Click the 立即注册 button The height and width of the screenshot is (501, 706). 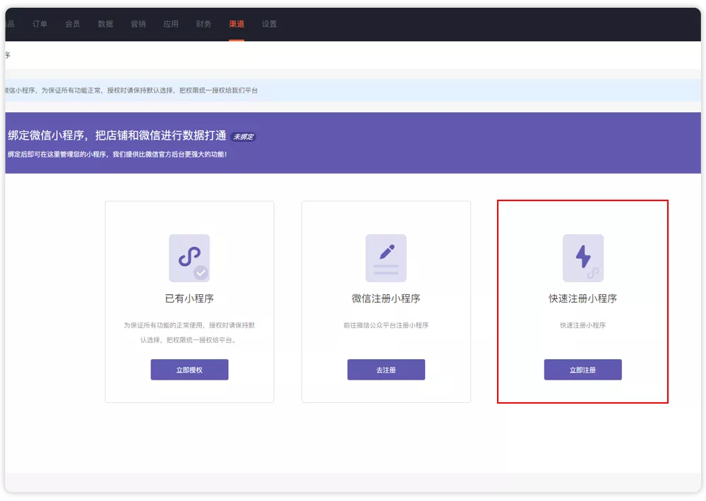(583, 370)
